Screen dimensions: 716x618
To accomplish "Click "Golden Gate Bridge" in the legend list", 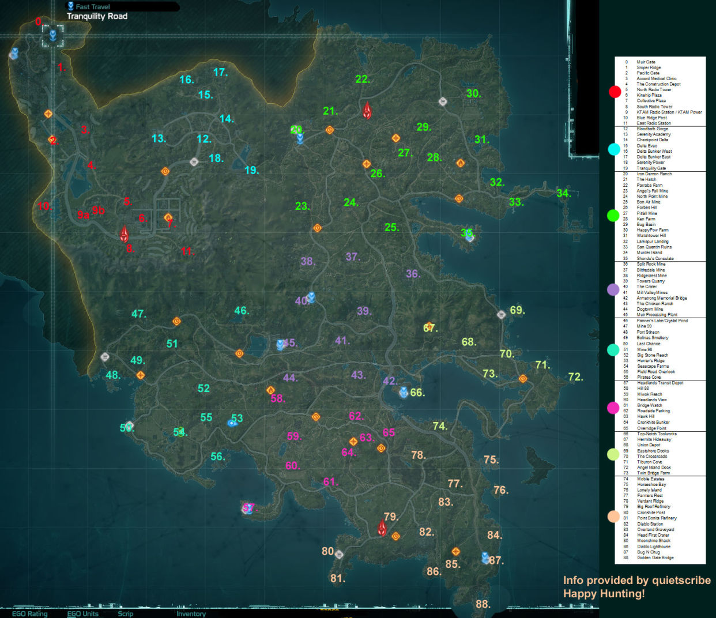I will (655, 557).
